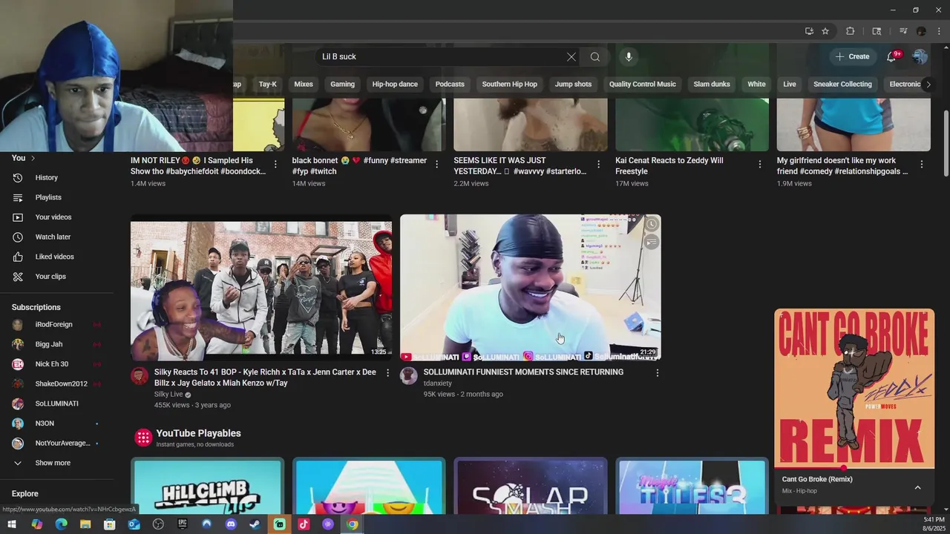950x534 pixels.
Task: Select the Slam dunks filter chip
Action: coord(712,84)
